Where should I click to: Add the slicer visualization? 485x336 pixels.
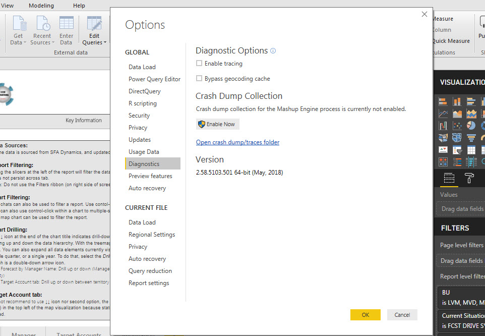tap(457, 150)
